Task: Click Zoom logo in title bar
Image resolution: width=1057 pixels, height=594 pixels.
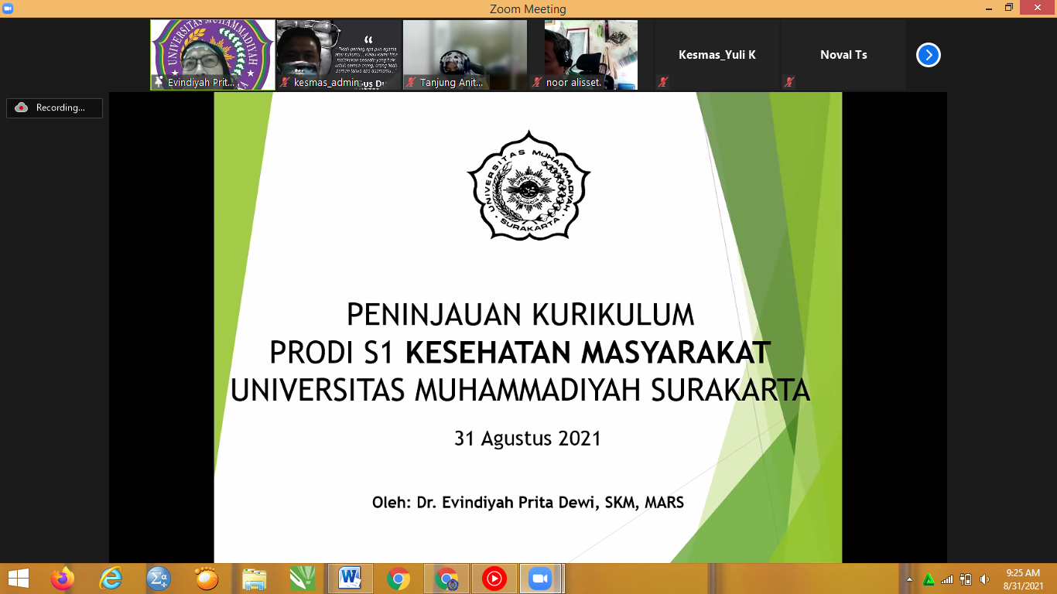Action: (7, 8)
